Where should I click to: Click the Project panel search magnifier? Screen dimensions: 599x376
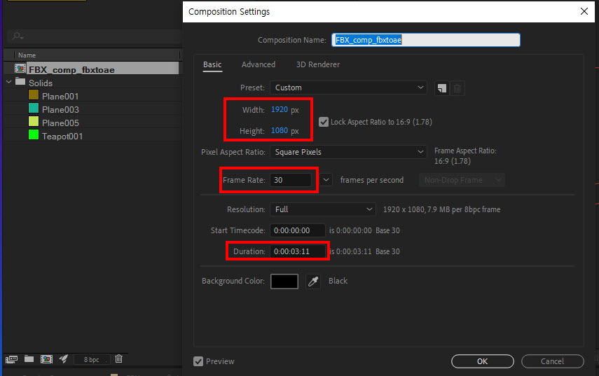click(x=18, y=36)
